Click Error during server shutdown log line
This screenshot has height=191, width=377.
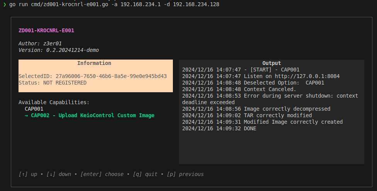[270, 99]
